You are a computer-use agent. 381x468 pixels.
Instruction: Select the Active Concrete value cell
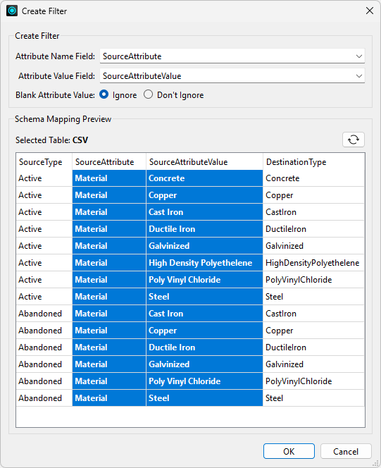coord(204,178)
